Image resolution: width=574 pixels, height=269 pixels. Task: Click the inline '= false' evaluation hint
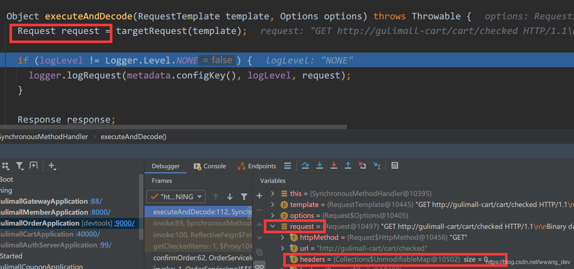tap(217, 60)
